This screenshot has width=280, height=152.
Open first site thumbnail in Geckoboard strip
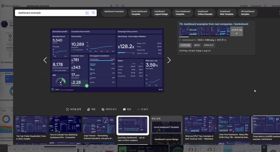tap(184, 31)
